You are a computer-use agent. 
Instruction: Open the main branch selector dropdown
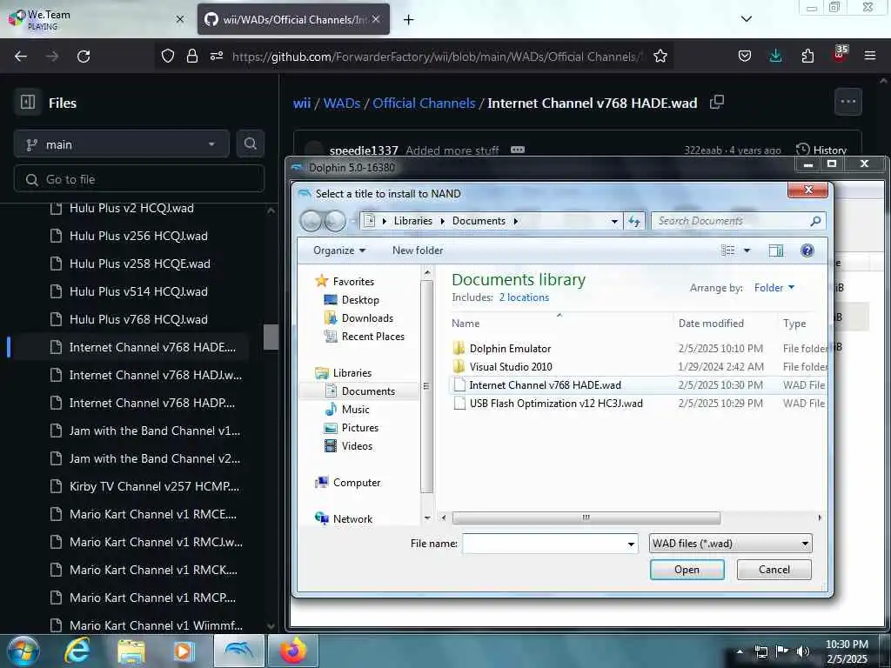[122, 144]
